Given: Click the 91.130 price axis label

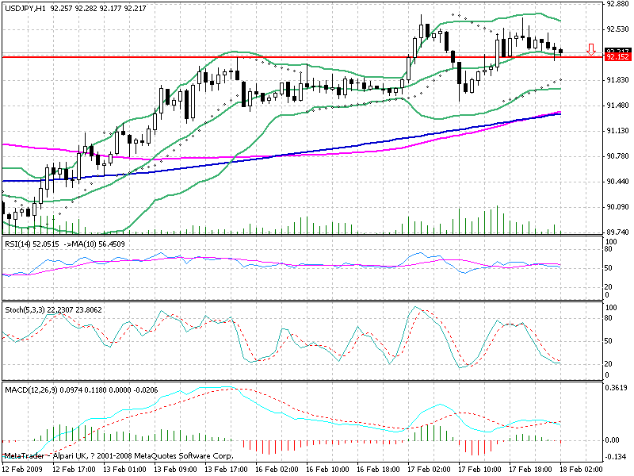Looking at the screenshot, I should pyautogui.click(x=618, y=131).
